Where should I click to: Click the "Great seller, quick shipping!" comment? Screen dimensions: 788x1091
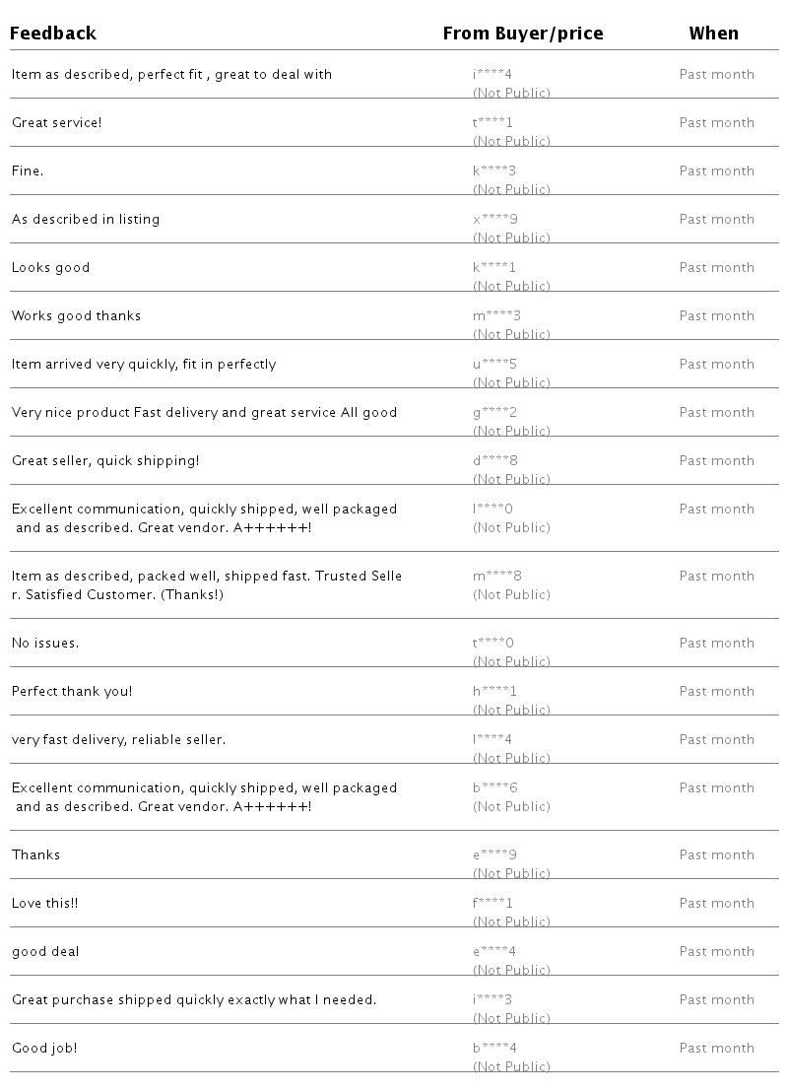coord(105,461)
